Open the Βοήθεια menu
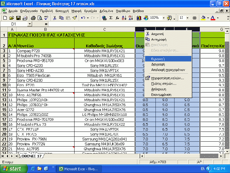 [138, 11]
